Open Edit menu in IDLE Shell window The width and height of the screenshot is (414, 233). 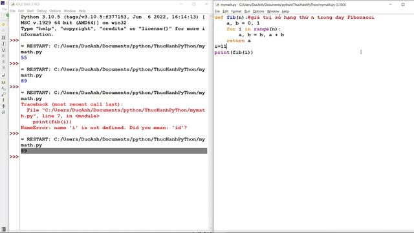coord(21,11)
